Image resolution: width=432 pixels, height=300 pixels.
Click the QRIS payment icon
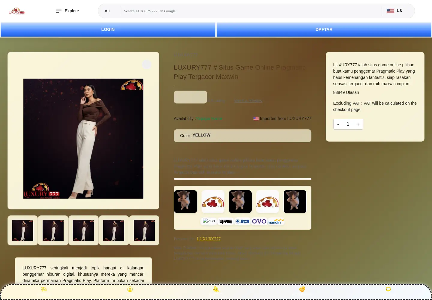click(226, 221)
